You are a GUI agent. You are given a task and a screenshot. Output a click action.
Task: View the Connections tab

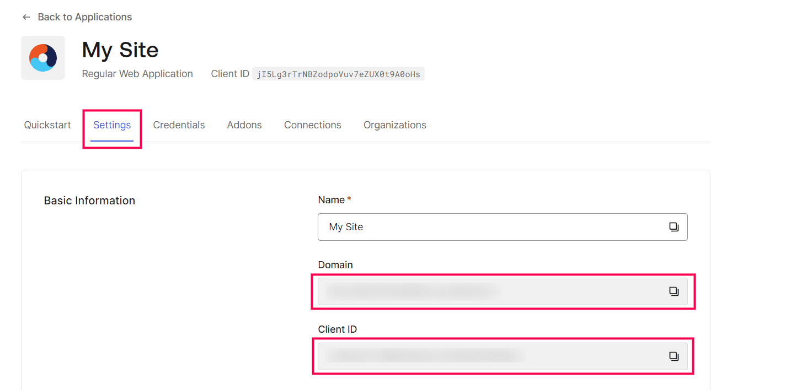tap(312, 125)
